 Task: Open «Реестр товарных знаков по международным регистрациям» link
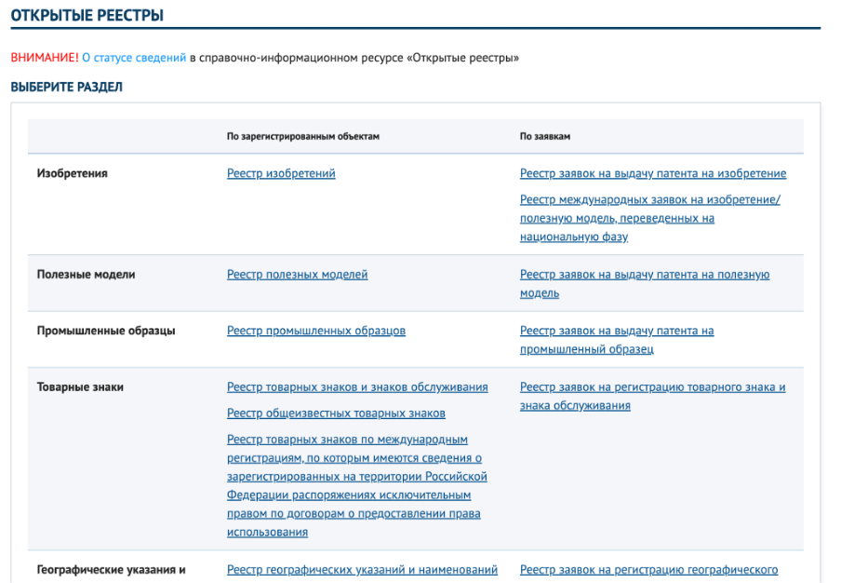point(347,440)
